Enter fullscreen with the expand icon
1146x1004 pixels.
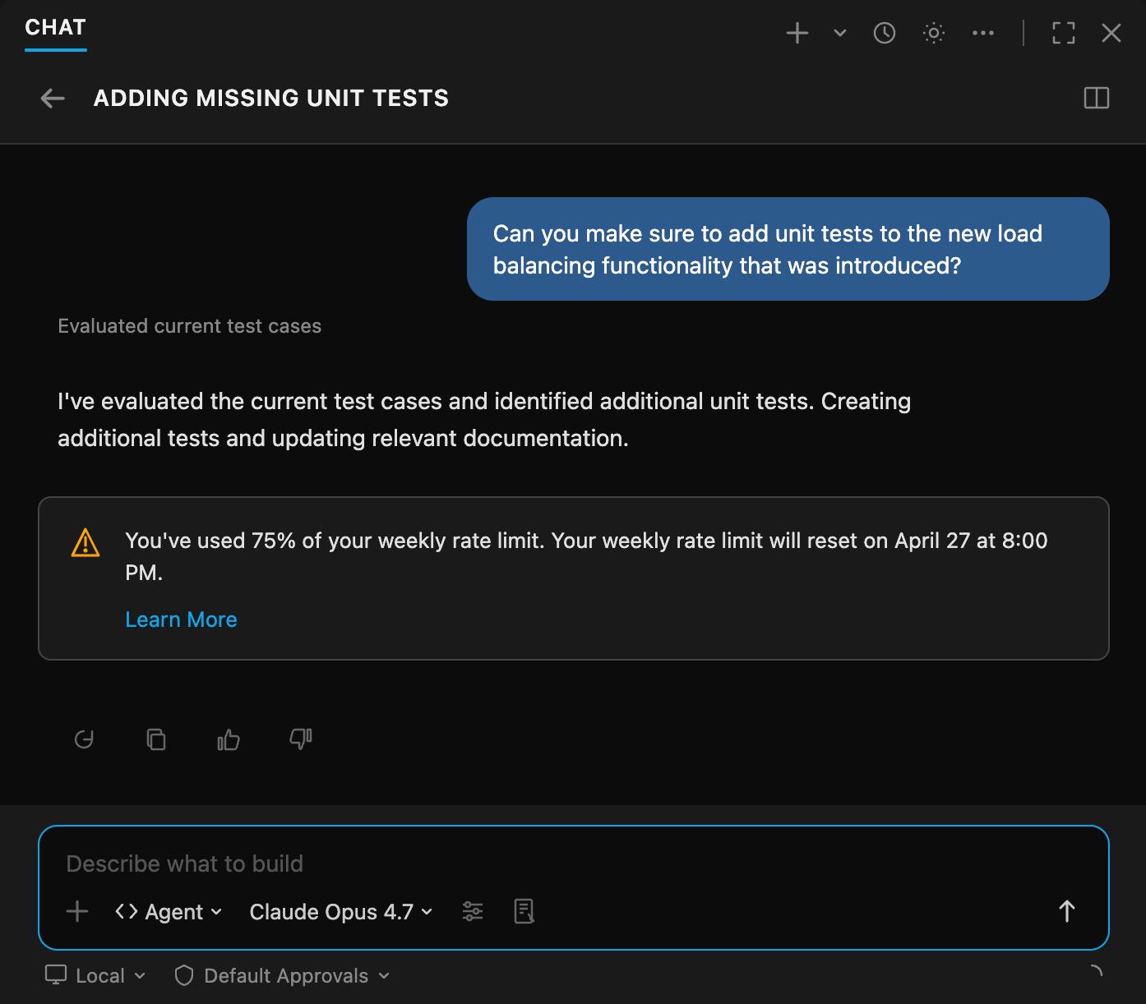coord(1062,33)
